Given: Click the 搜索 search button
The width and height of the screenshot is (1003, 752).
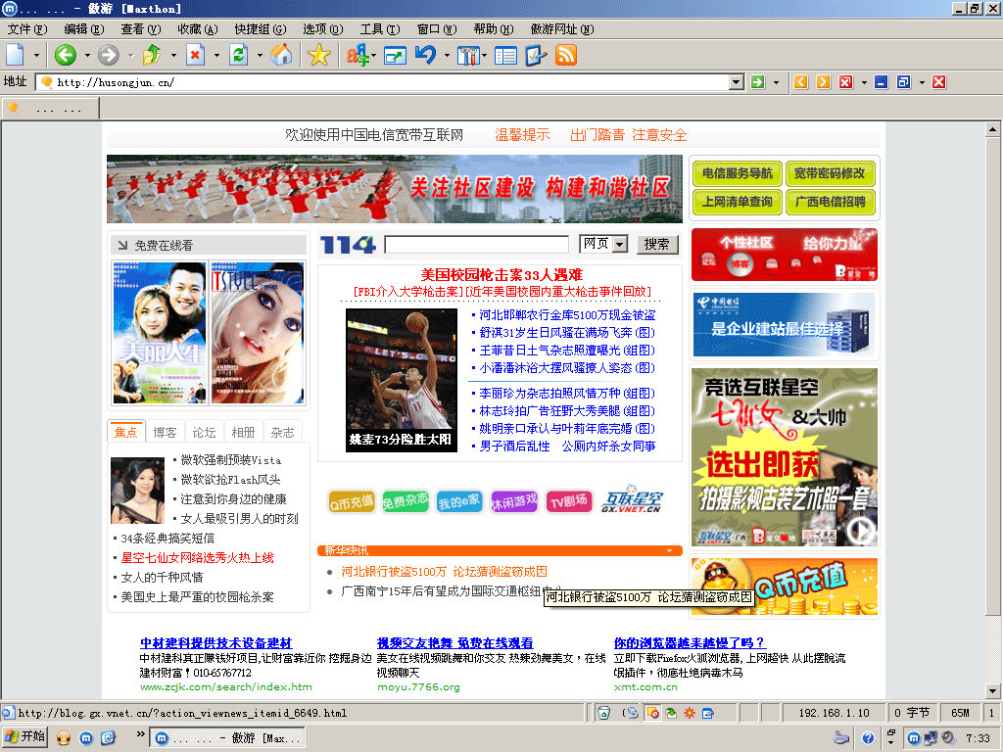Looking at the screenshot, I should [657, 244].
